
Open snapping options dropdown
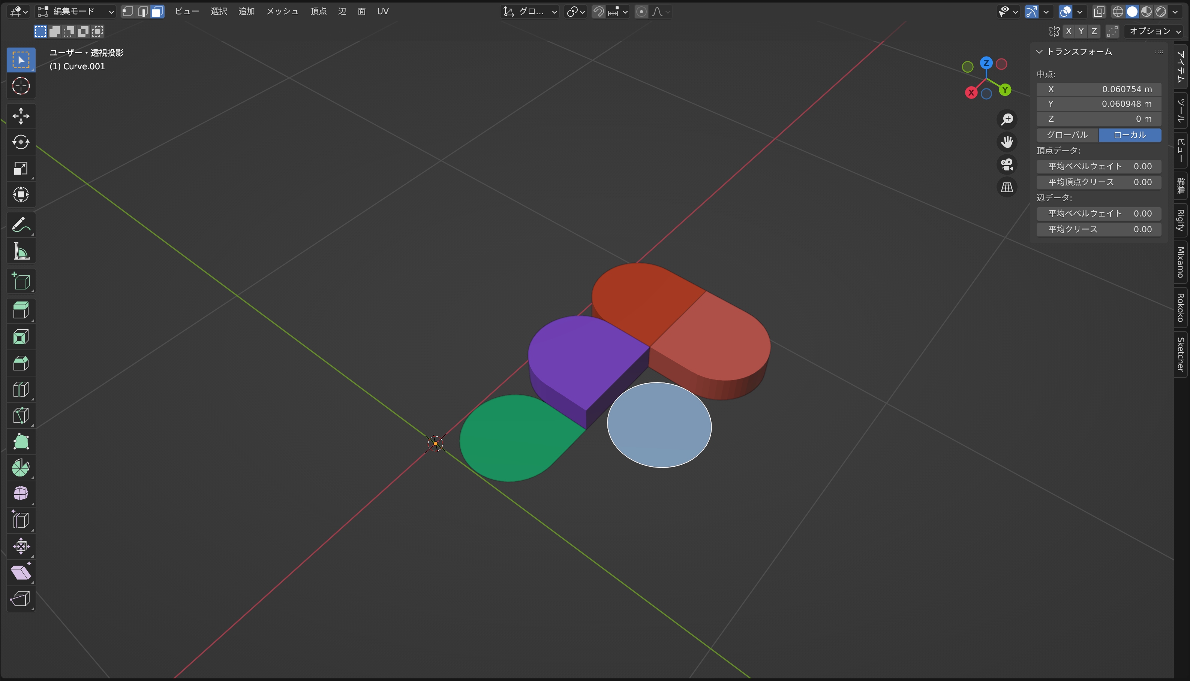pyautogui.click(x=618, y=11)
